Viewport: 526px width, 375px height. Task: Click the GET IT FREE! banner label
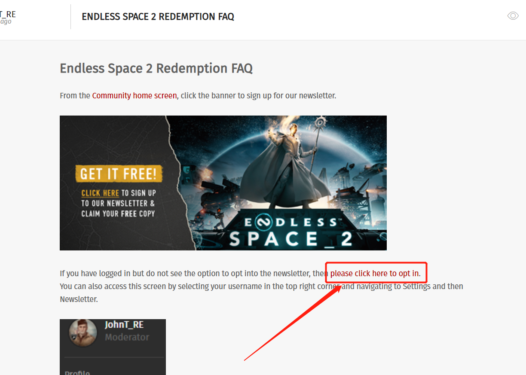pos(119,174)
